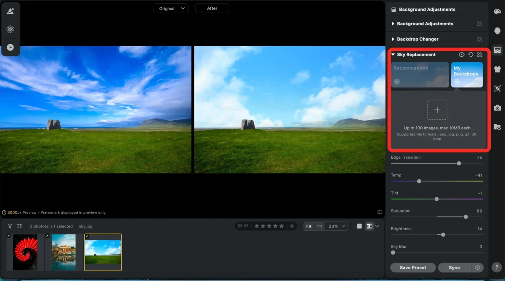Click the camera snapshot icon

tap(497, 108)
